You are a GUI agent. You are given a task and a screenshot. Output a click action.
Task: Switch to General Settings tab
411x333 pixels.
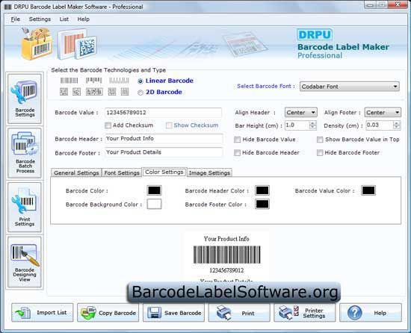click(x=76, y=172)
